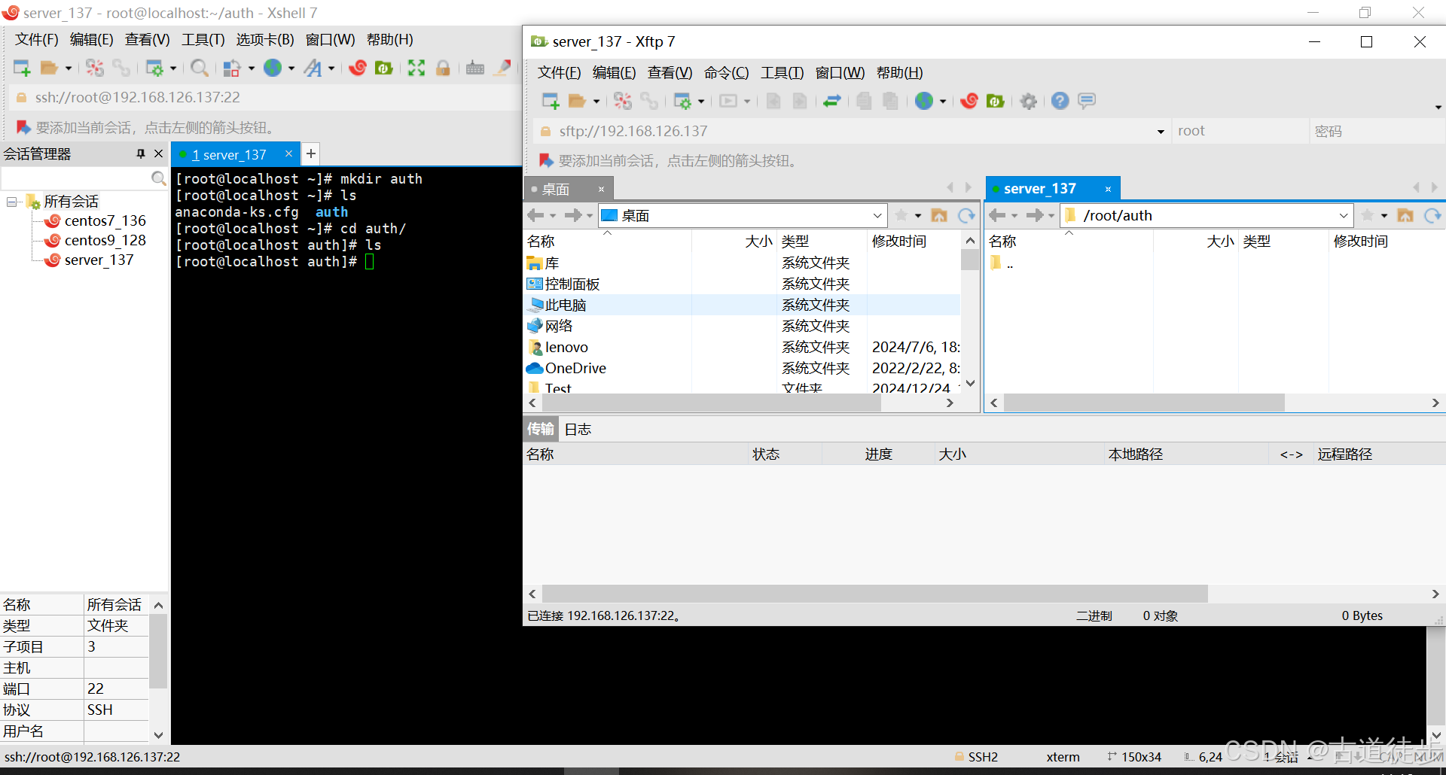Screen dimensions: 1446x775
Task: Click the font icon in Xshell toolbar
Action: click(313, 68)
